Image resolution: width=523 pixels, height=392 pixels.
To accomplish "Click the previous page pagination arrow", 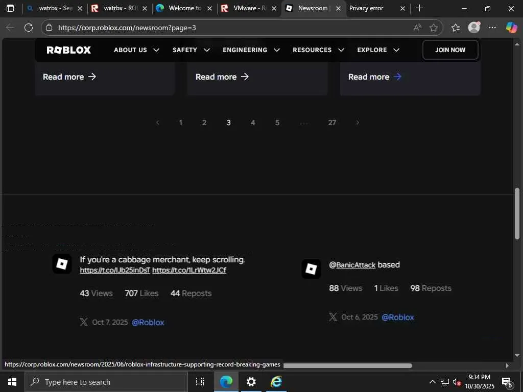I will [x=157, y=122].
